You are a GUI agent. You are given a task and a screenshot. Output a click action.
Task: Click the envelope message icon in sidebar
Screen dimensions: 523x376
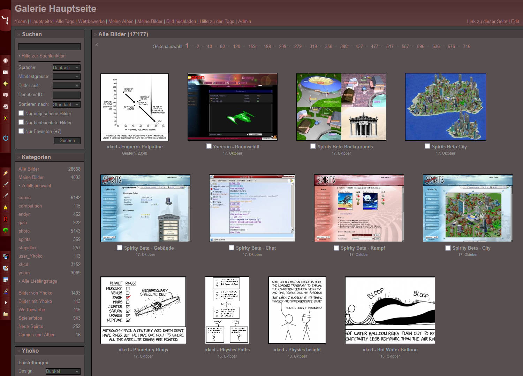click(6, 72)
